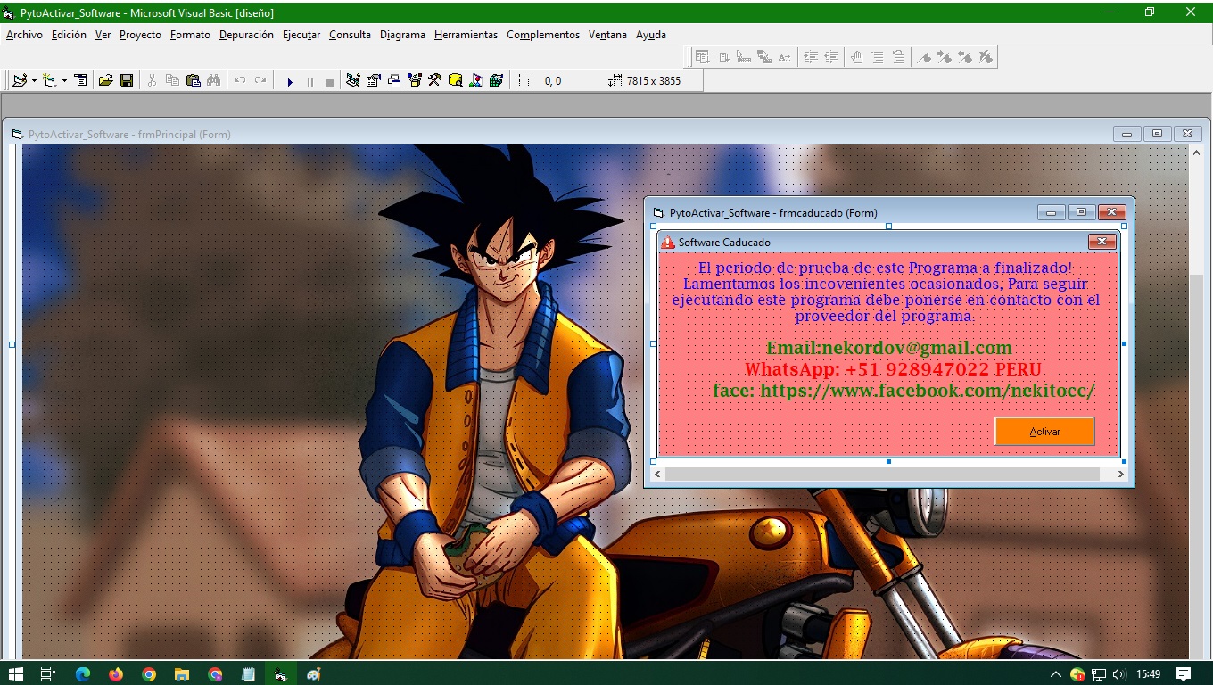This screenshot has height=685, width=1213.
Task: Open Microsoft Edge from the taskbar
Action: [83, 673]
